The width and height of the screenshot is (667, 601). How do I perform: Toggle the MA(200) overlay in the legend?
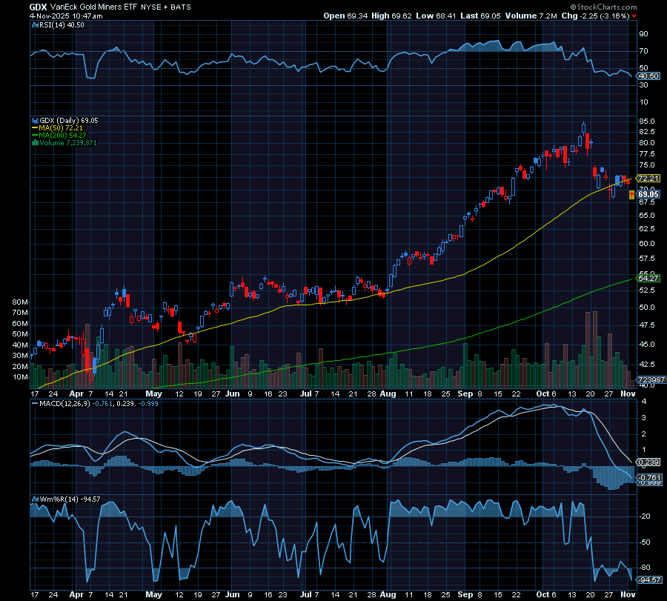pos(62,134)
